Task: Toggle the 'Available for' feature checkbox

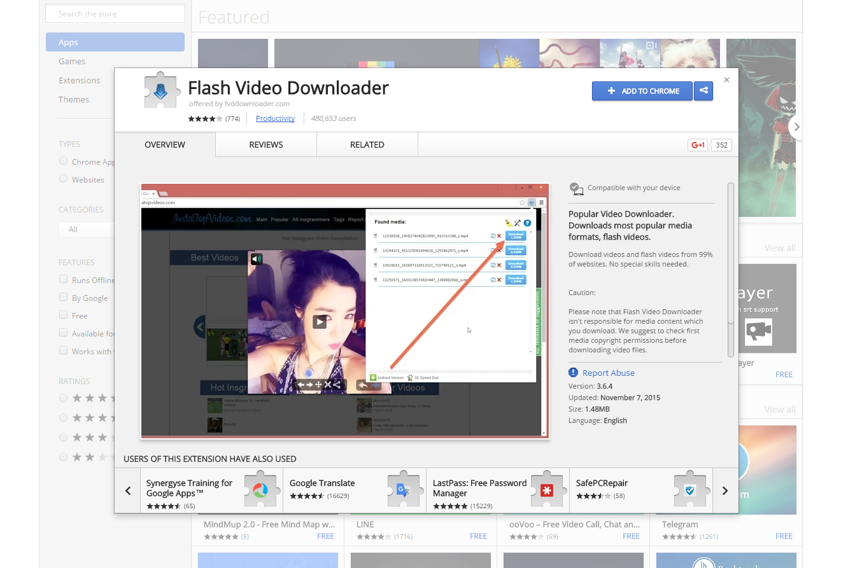Action: pyautogui.click(x=63, y=333)
